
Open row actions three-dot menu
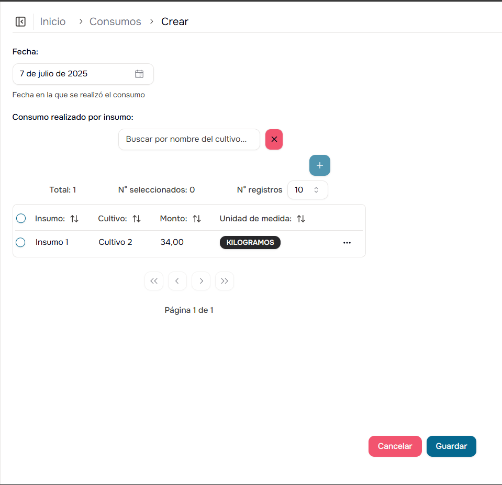(347, 243)
